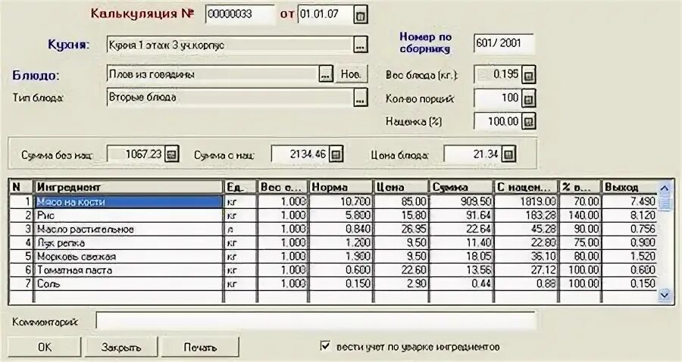Click the Номер по сборнику field 601/2001
Image resolution: width=682 pixels, height=362 pixels.
coord(503,43)
